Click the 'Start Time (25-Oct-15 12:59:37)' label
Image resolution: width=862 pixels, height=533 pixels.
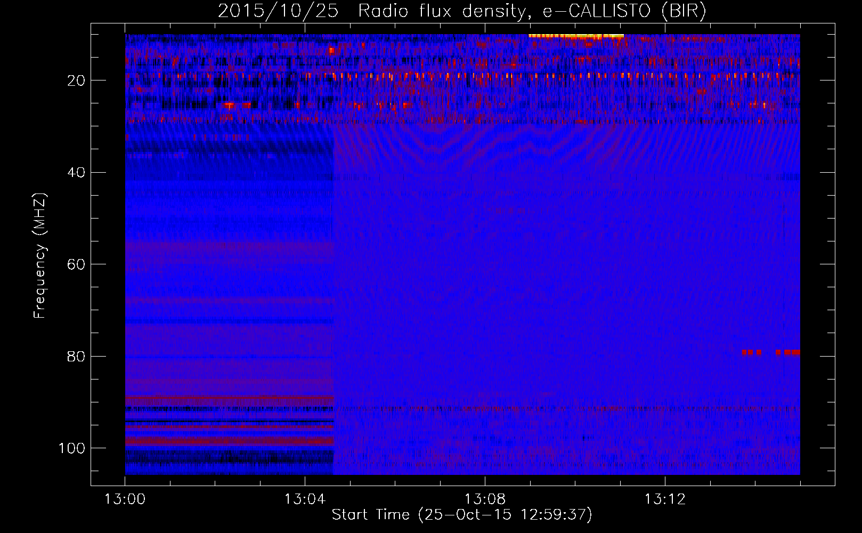point(462,514)
